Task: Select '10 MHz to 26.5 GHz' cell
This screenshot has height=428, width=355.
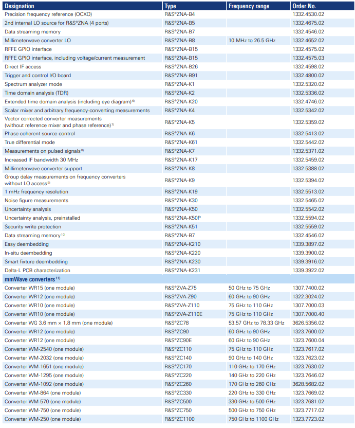Action: pos(252,41)
